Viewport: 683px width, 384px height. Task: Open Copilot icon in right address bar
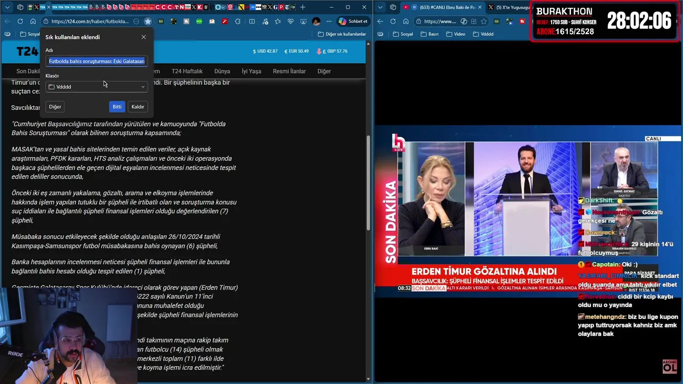(x=464, y=21)
